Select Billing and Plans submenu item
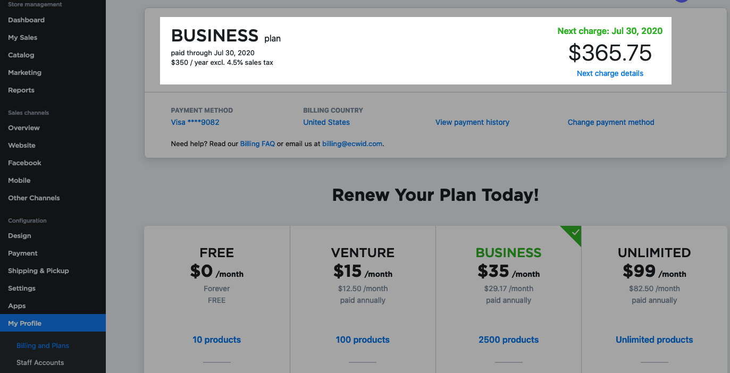The width and height of the screenshot is (730, 373). tap(43, 346)
